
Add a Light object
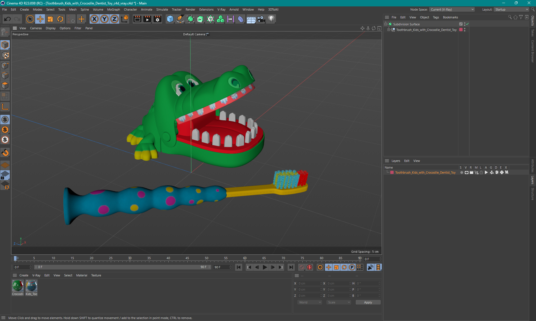[271, 19]
